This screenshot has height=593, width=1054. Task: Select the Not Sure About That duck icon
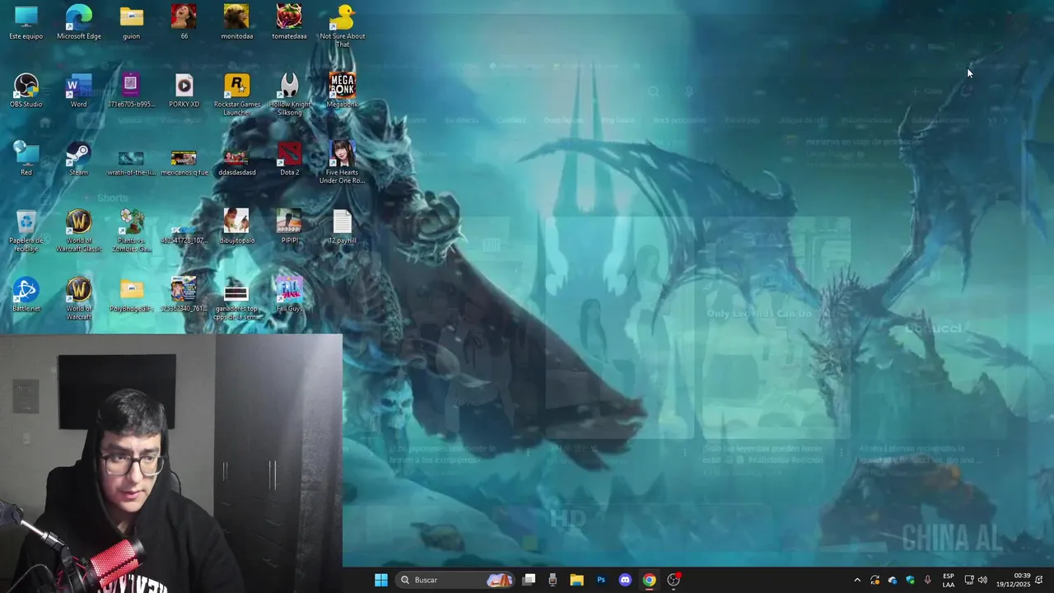(x=342, y=26)
